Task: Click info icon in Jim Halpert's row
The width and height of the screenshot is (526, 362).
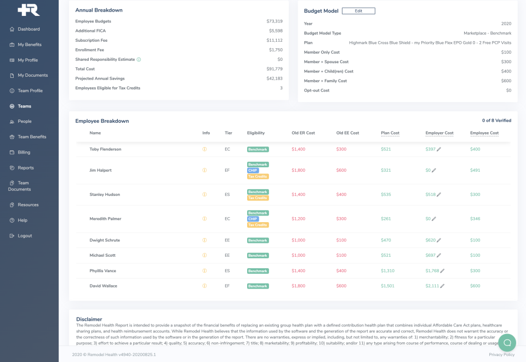Action: tap(205, 171)
